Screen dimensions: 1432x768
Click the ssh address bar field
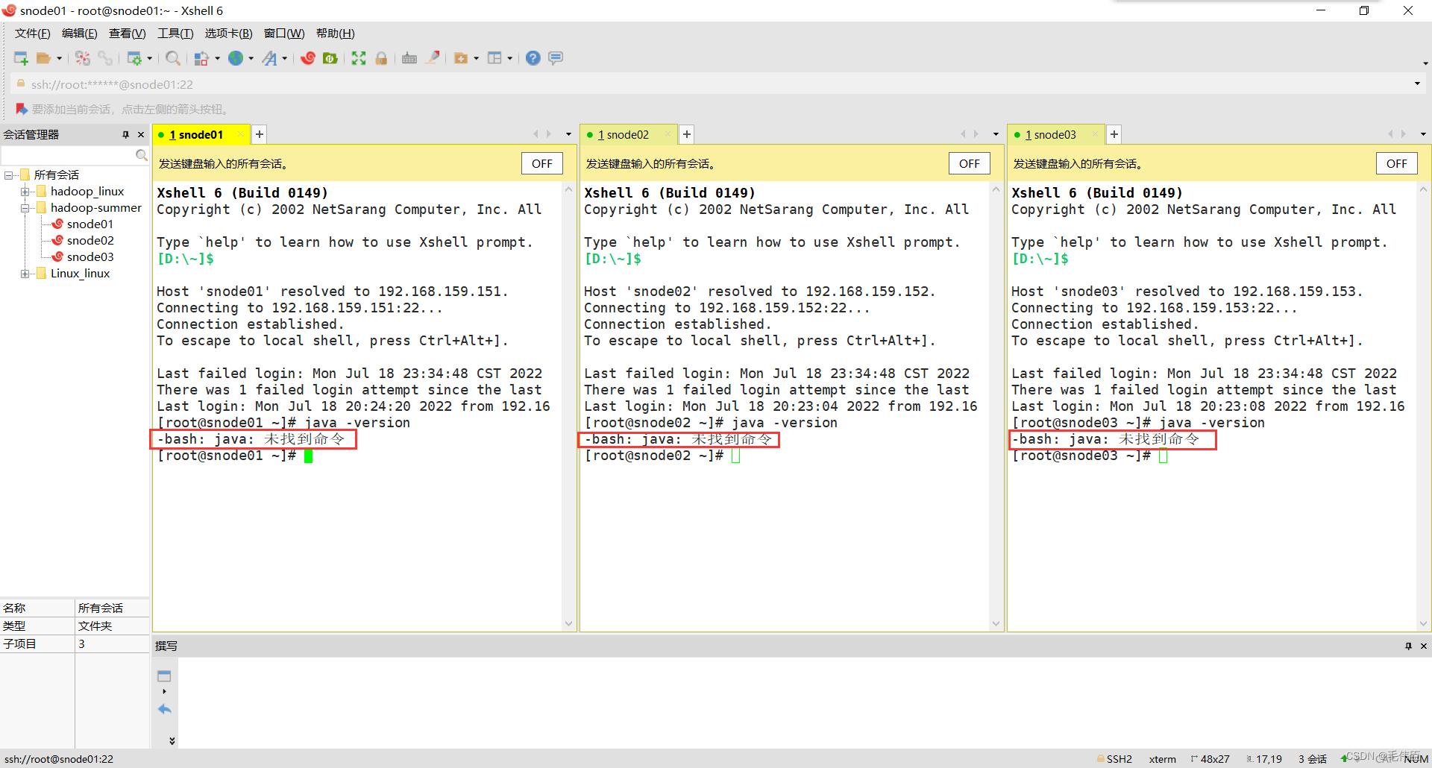(712, 84)
